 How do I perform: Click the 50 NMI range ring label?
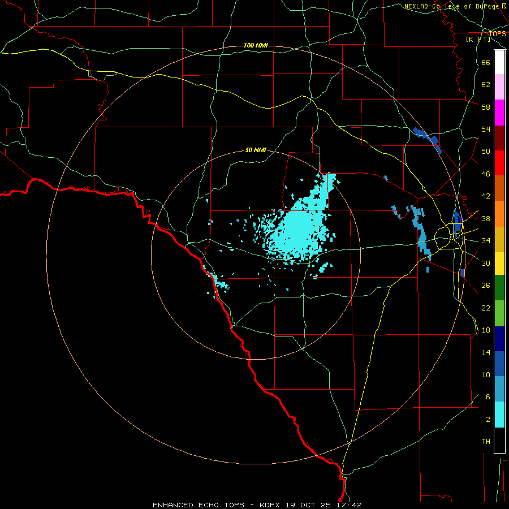click(256, 150)
